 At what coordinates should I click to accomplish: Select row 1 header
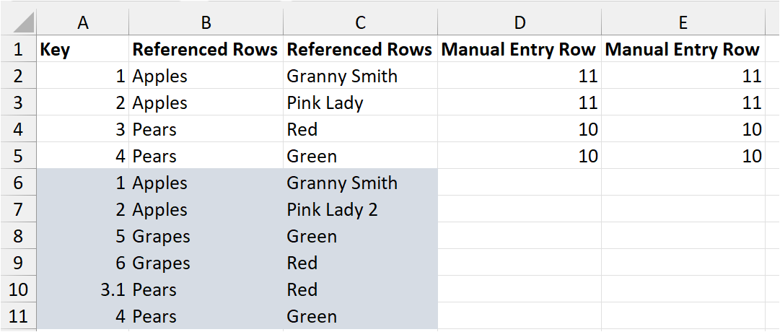[x=19, y=50]
